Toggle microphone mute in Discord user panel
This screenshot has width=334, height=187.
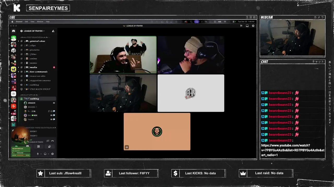pyautogui.click(x=38, y=154)
